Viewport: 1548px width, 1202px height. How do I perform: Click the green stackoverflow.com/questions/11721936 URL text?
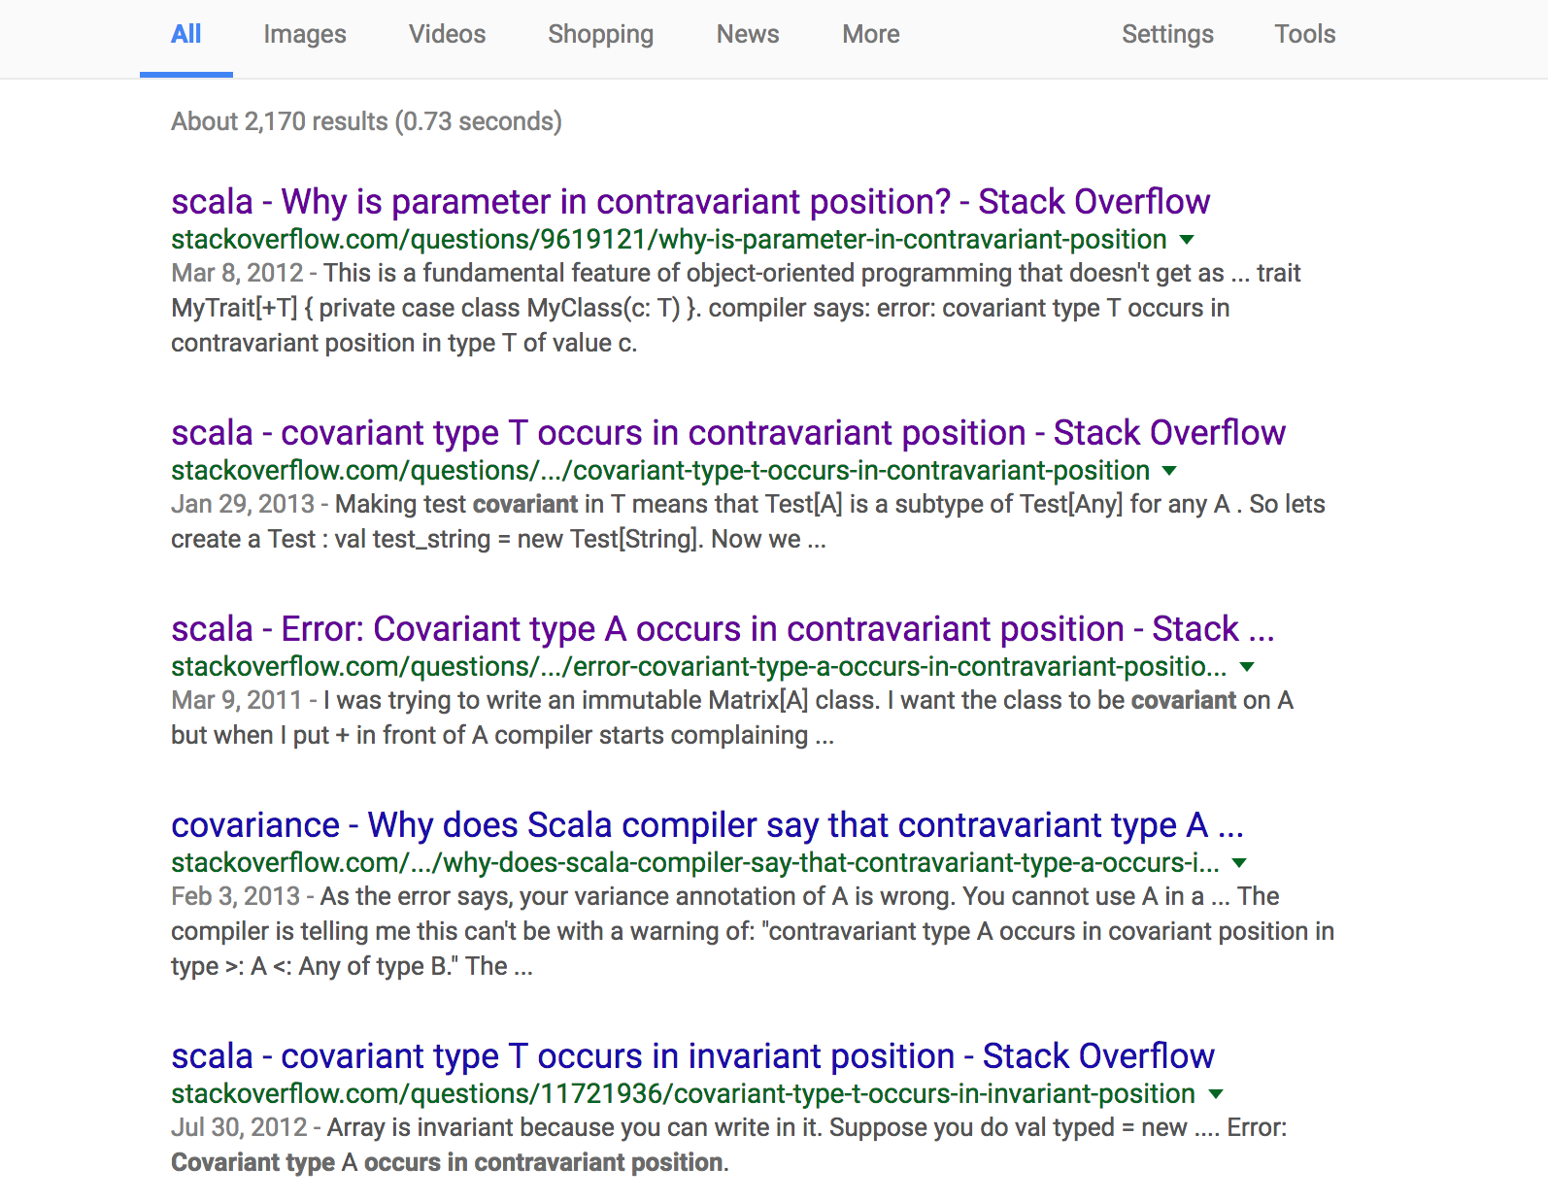click(x=683, y=1094)
